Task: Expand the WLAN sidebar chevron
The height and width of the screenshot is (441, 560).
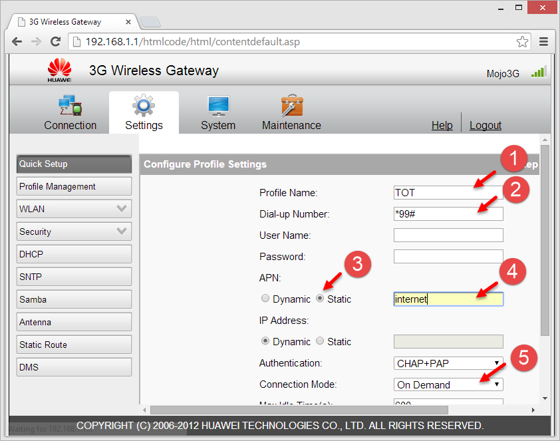Action: [122, 209]
